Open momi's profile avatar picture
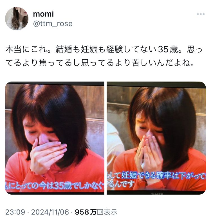Image resolution: width=211 pixels, height=223 pixels. click(17, 19)
